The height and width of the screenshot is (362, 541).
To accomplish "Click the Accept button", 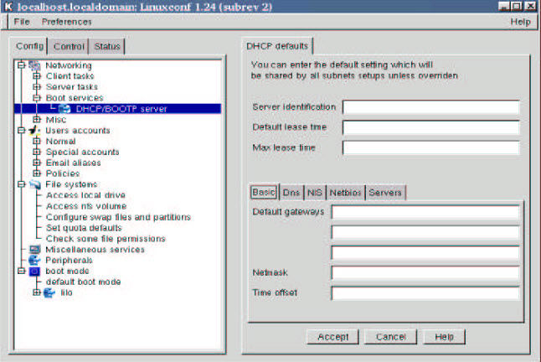I will [333, 337].
